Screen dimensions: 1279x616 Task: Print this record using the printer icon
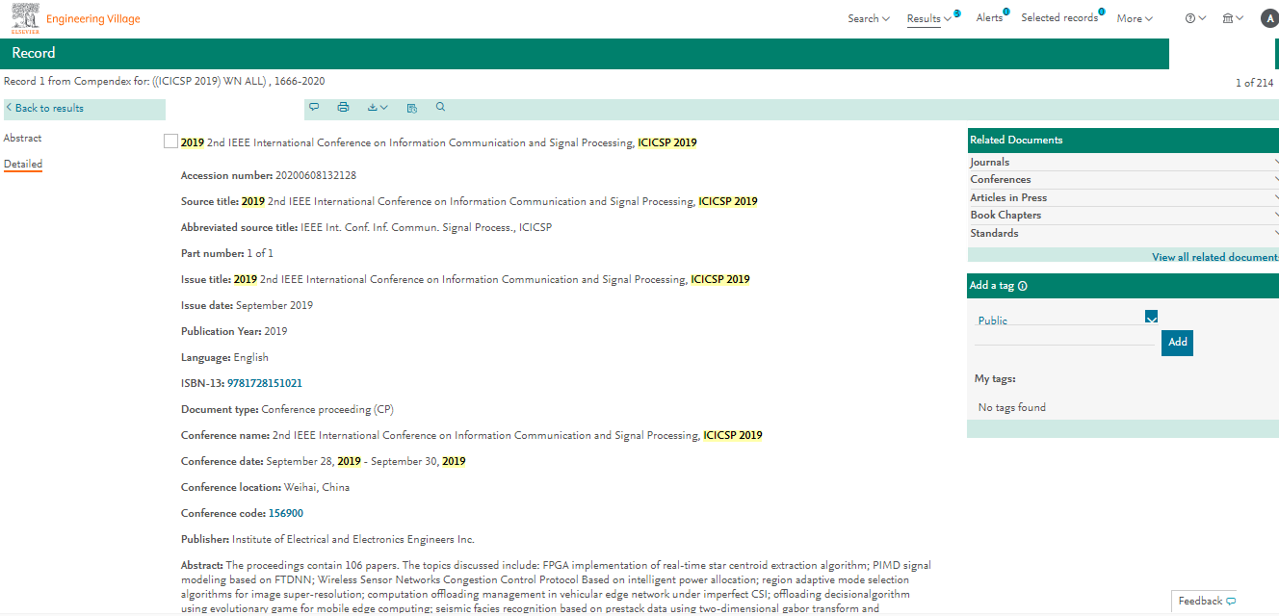click(x=343, y=108)
